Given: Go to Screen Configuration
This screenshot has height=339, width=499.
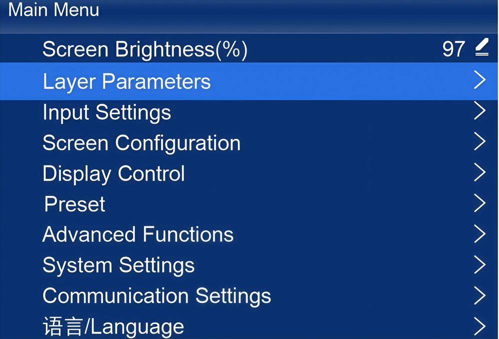Looking at the screenshot, I should [142, 143].
